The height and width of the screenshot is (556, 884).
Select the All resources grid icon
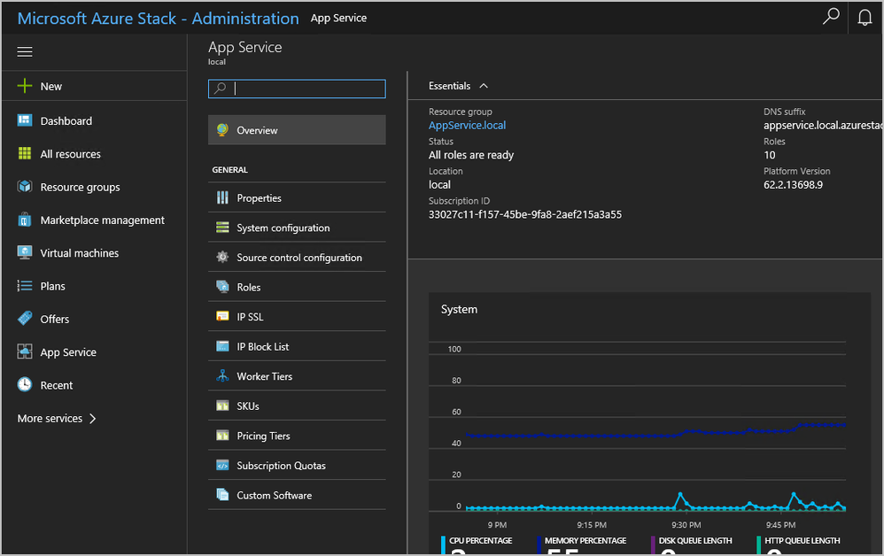pos(25,154)
